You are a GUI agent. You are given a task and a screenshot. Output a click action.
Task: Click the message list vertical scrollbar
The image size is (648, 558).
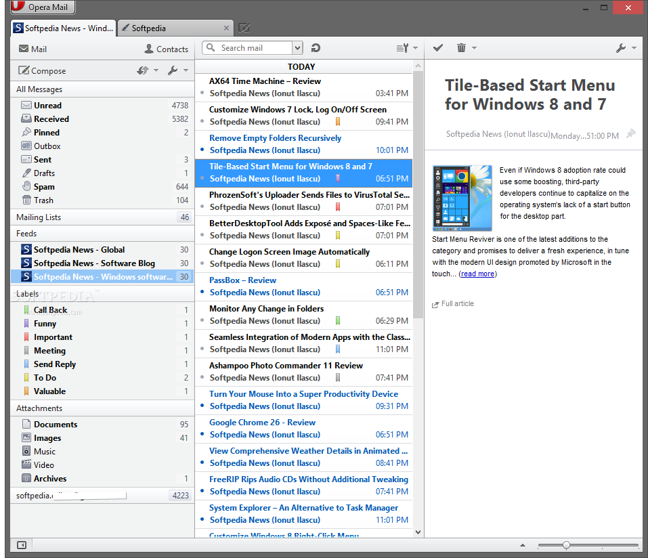point(418,194)
